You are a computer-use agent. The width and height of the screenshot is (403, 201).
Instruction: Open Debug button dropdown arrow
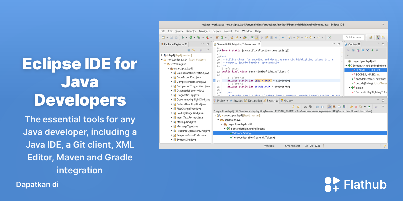(x=187, y=37)
